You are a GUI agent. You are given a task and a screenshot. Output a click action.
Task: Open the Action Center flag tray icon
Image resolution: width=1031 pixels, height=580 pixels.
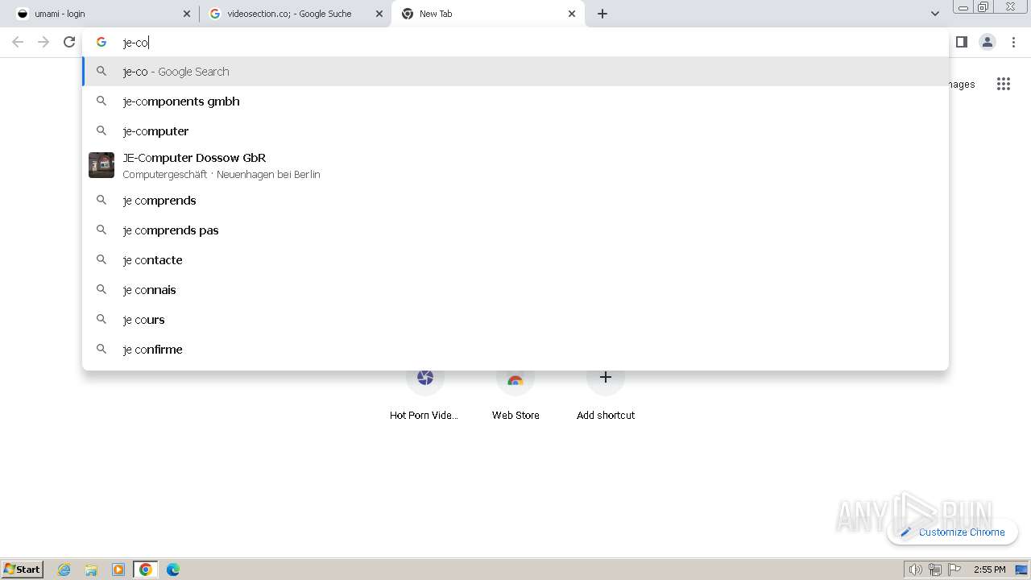[954, 570]
